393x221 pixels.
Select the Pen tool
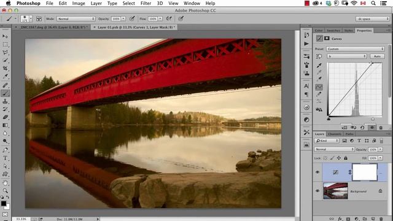point(5,150)
